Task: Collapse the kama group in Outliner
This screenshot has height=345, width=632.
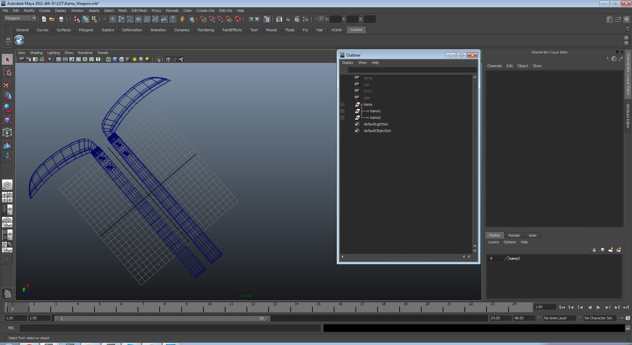Action: pos(342,104)
